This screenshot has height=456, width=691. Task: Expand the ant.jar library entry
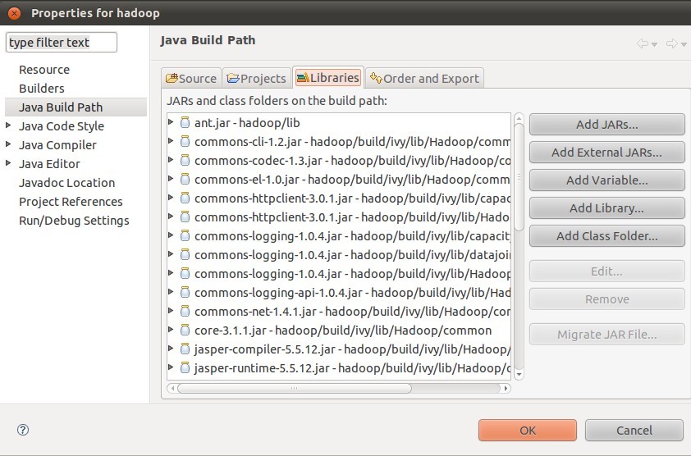[171, 122]
